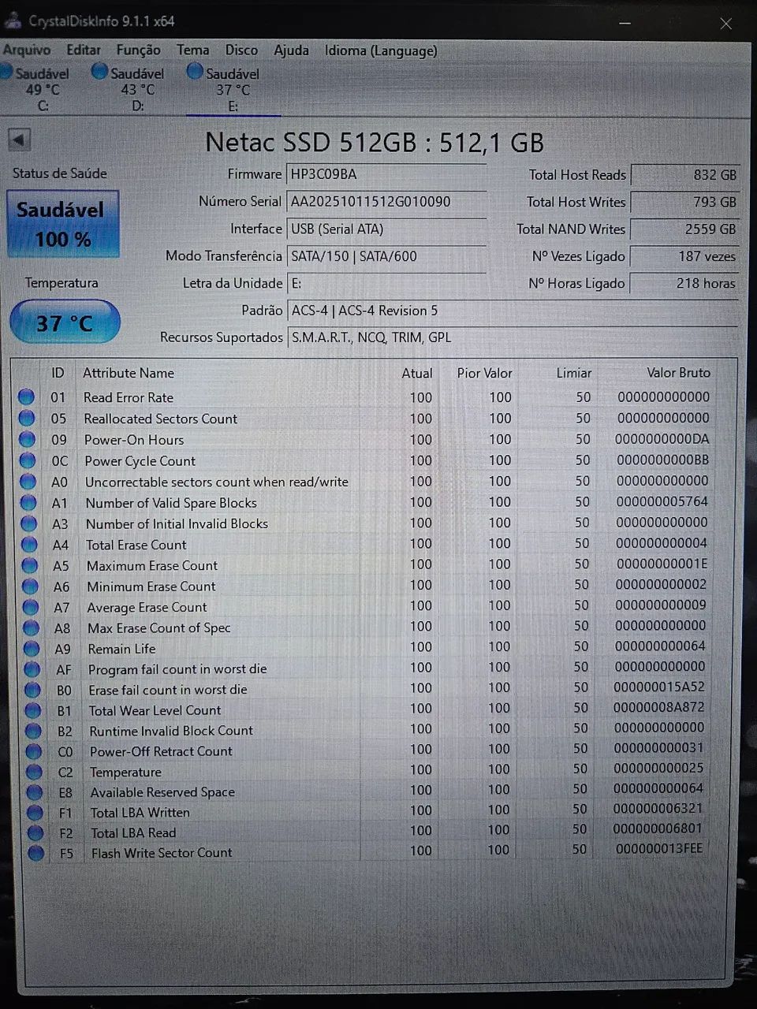The width and height of the screenshot is (757, 1009).
Task: Click the Pior Valor column header
Action: pyautogui.click(x=484, y=373)
